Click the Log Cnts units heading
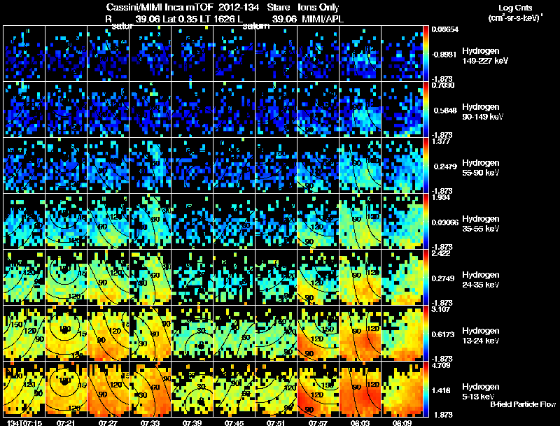Screen dimensions: 560x426 pyautogui.click(x=515, y=13)
